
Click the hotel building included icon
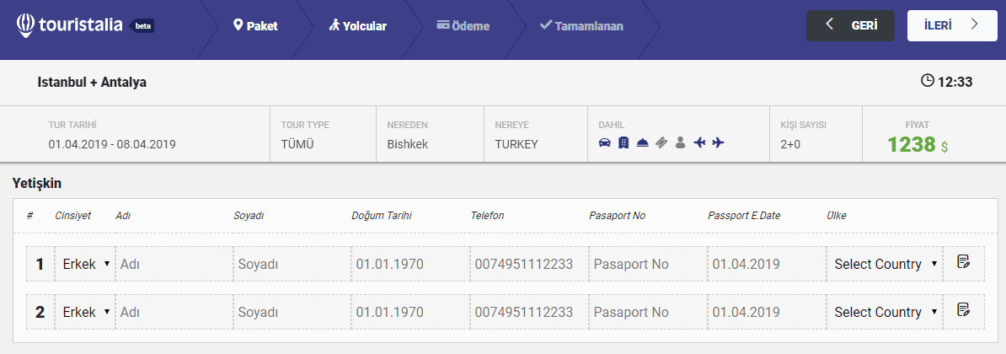click(623, 143)
